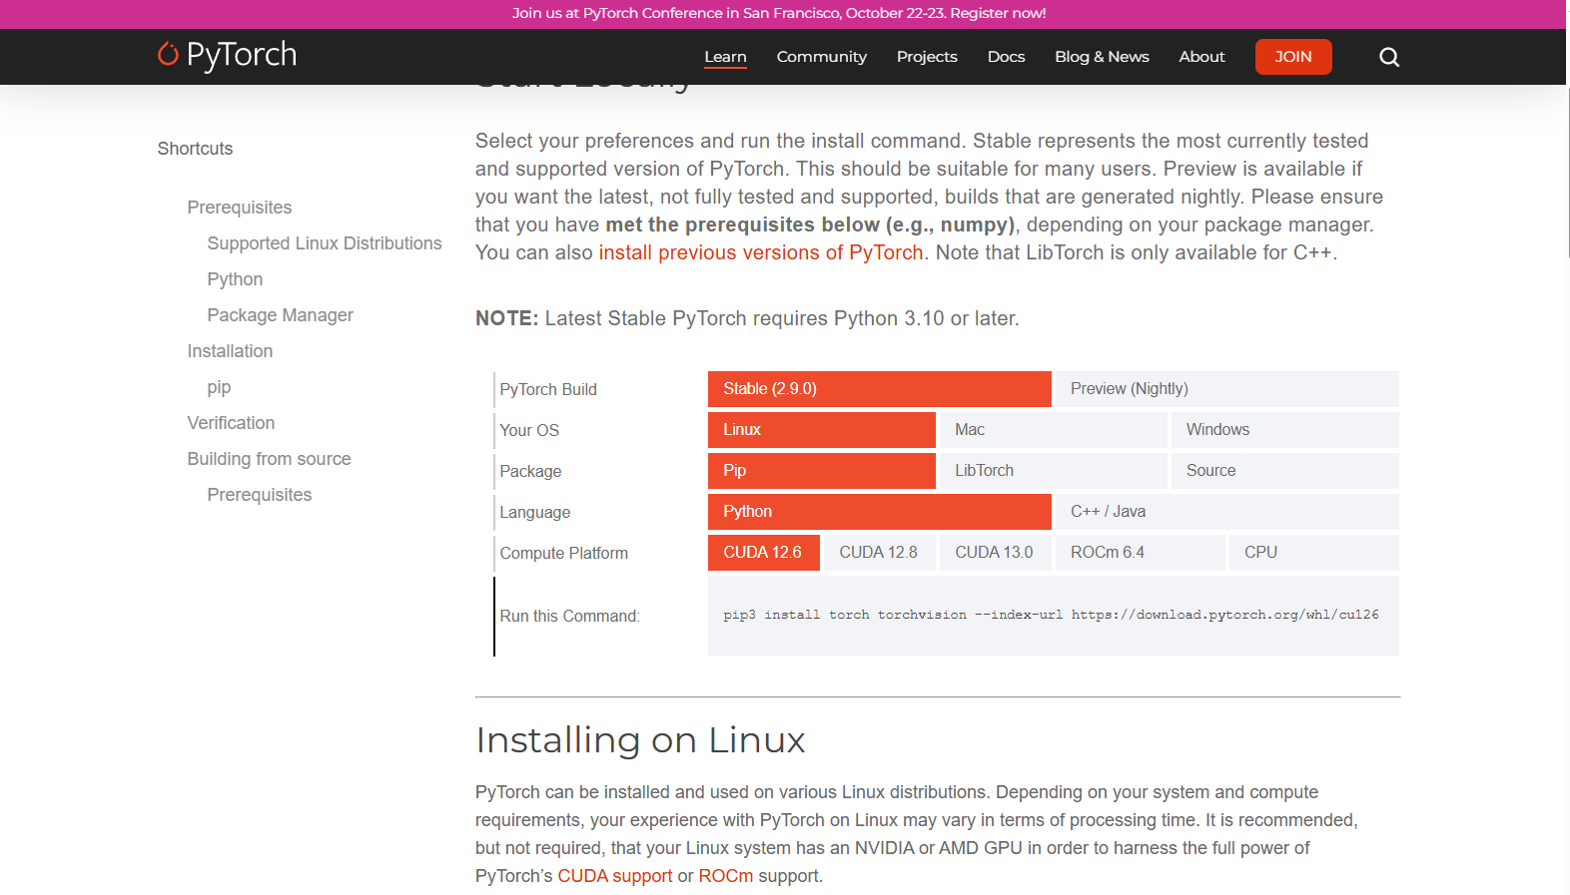Click the Run this Command label
Image resolution: width=1570 pixels, height=895 pixels.
point(569,616)
